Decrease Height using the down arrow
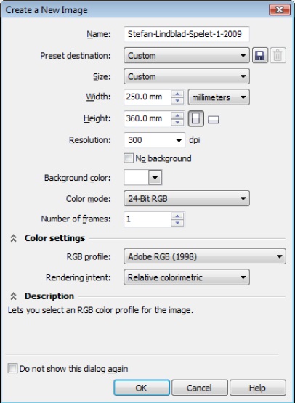Image resolution: width=295 pixels, height=403 pixels. pos(177,122)
